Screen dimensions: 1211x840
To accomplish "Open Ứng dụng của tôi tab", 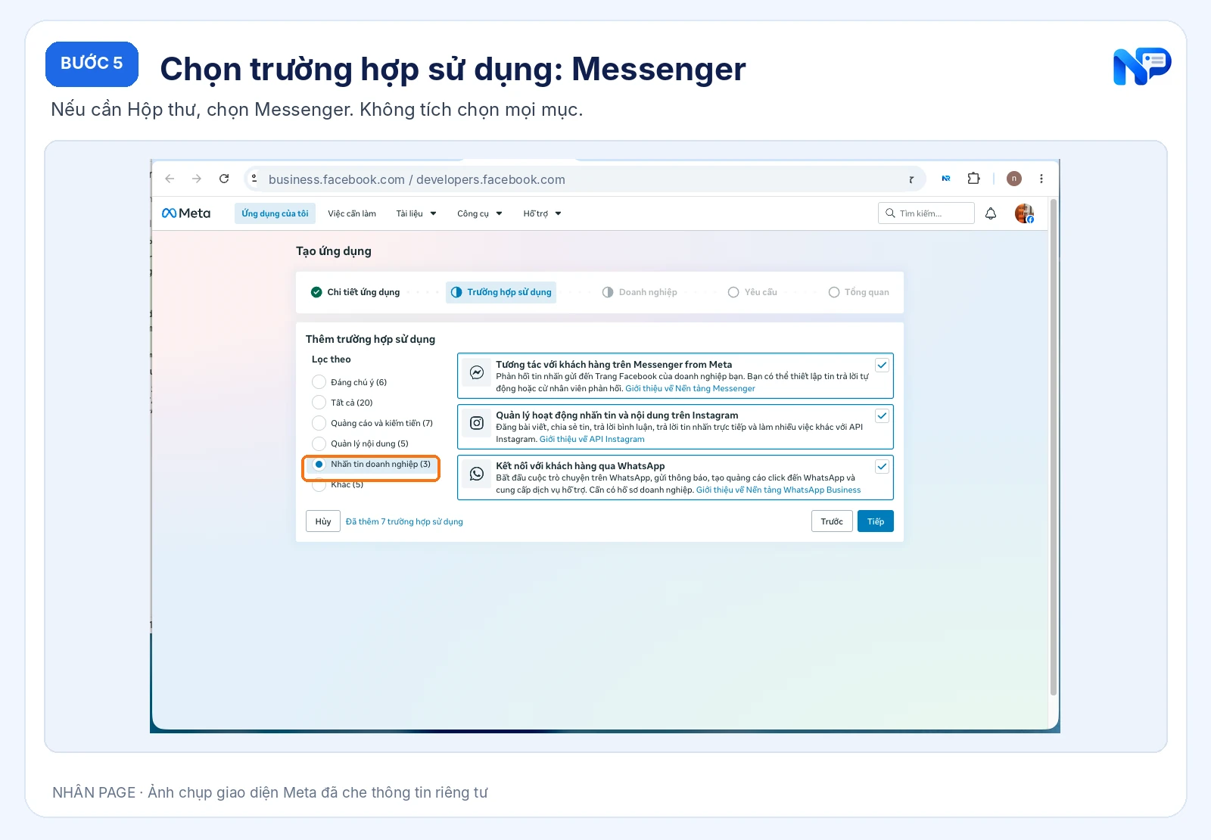I will coord(275,213).
